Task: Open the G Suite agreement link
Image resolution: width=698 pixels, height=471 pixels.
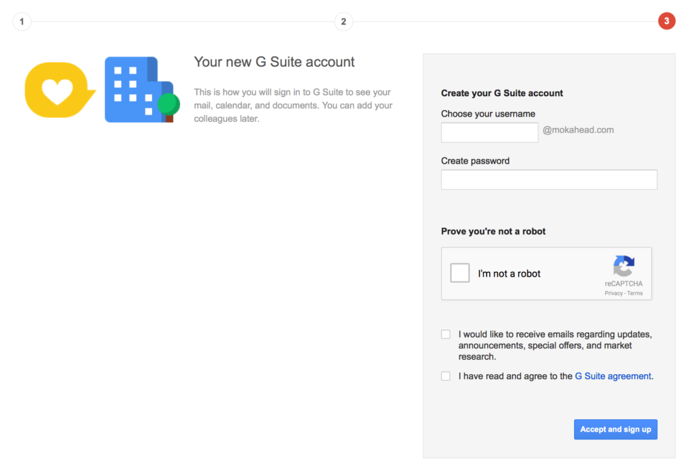Action: click(x=613, y=376)
